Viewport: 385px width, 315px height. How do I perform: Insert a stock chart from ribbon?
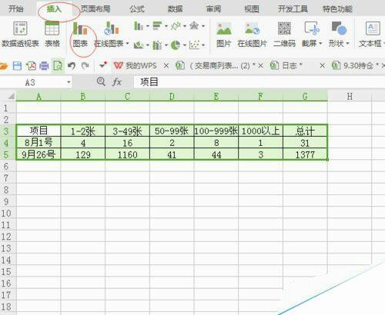point(157,45)
